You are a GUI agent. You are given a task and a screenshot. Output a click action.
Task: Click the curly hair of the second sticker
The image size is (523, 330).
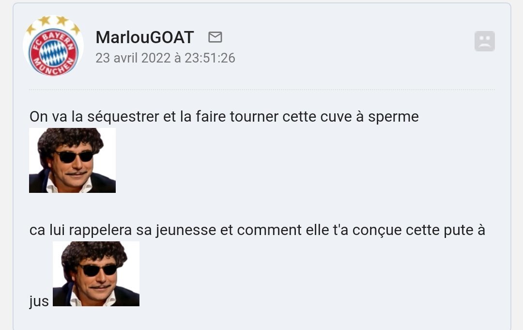point(94,253)
